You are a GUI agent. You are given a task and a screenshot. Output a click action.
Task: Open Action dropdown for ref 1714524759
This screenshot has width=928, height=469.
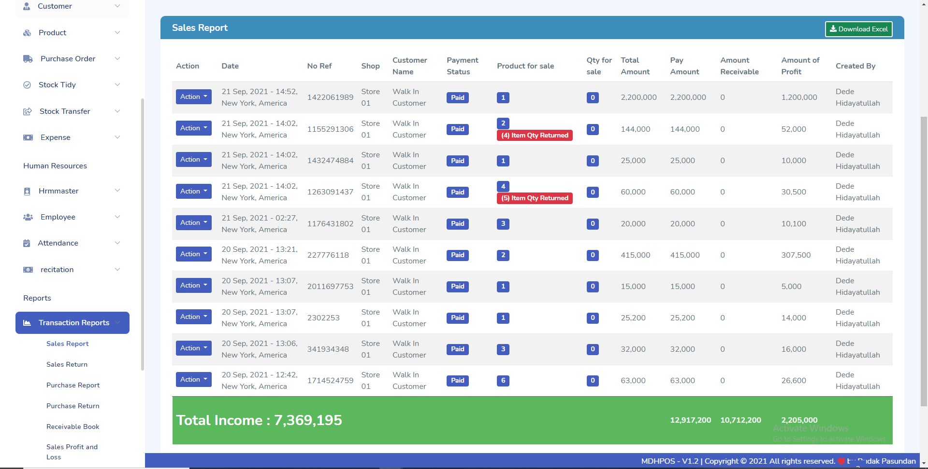193,379
